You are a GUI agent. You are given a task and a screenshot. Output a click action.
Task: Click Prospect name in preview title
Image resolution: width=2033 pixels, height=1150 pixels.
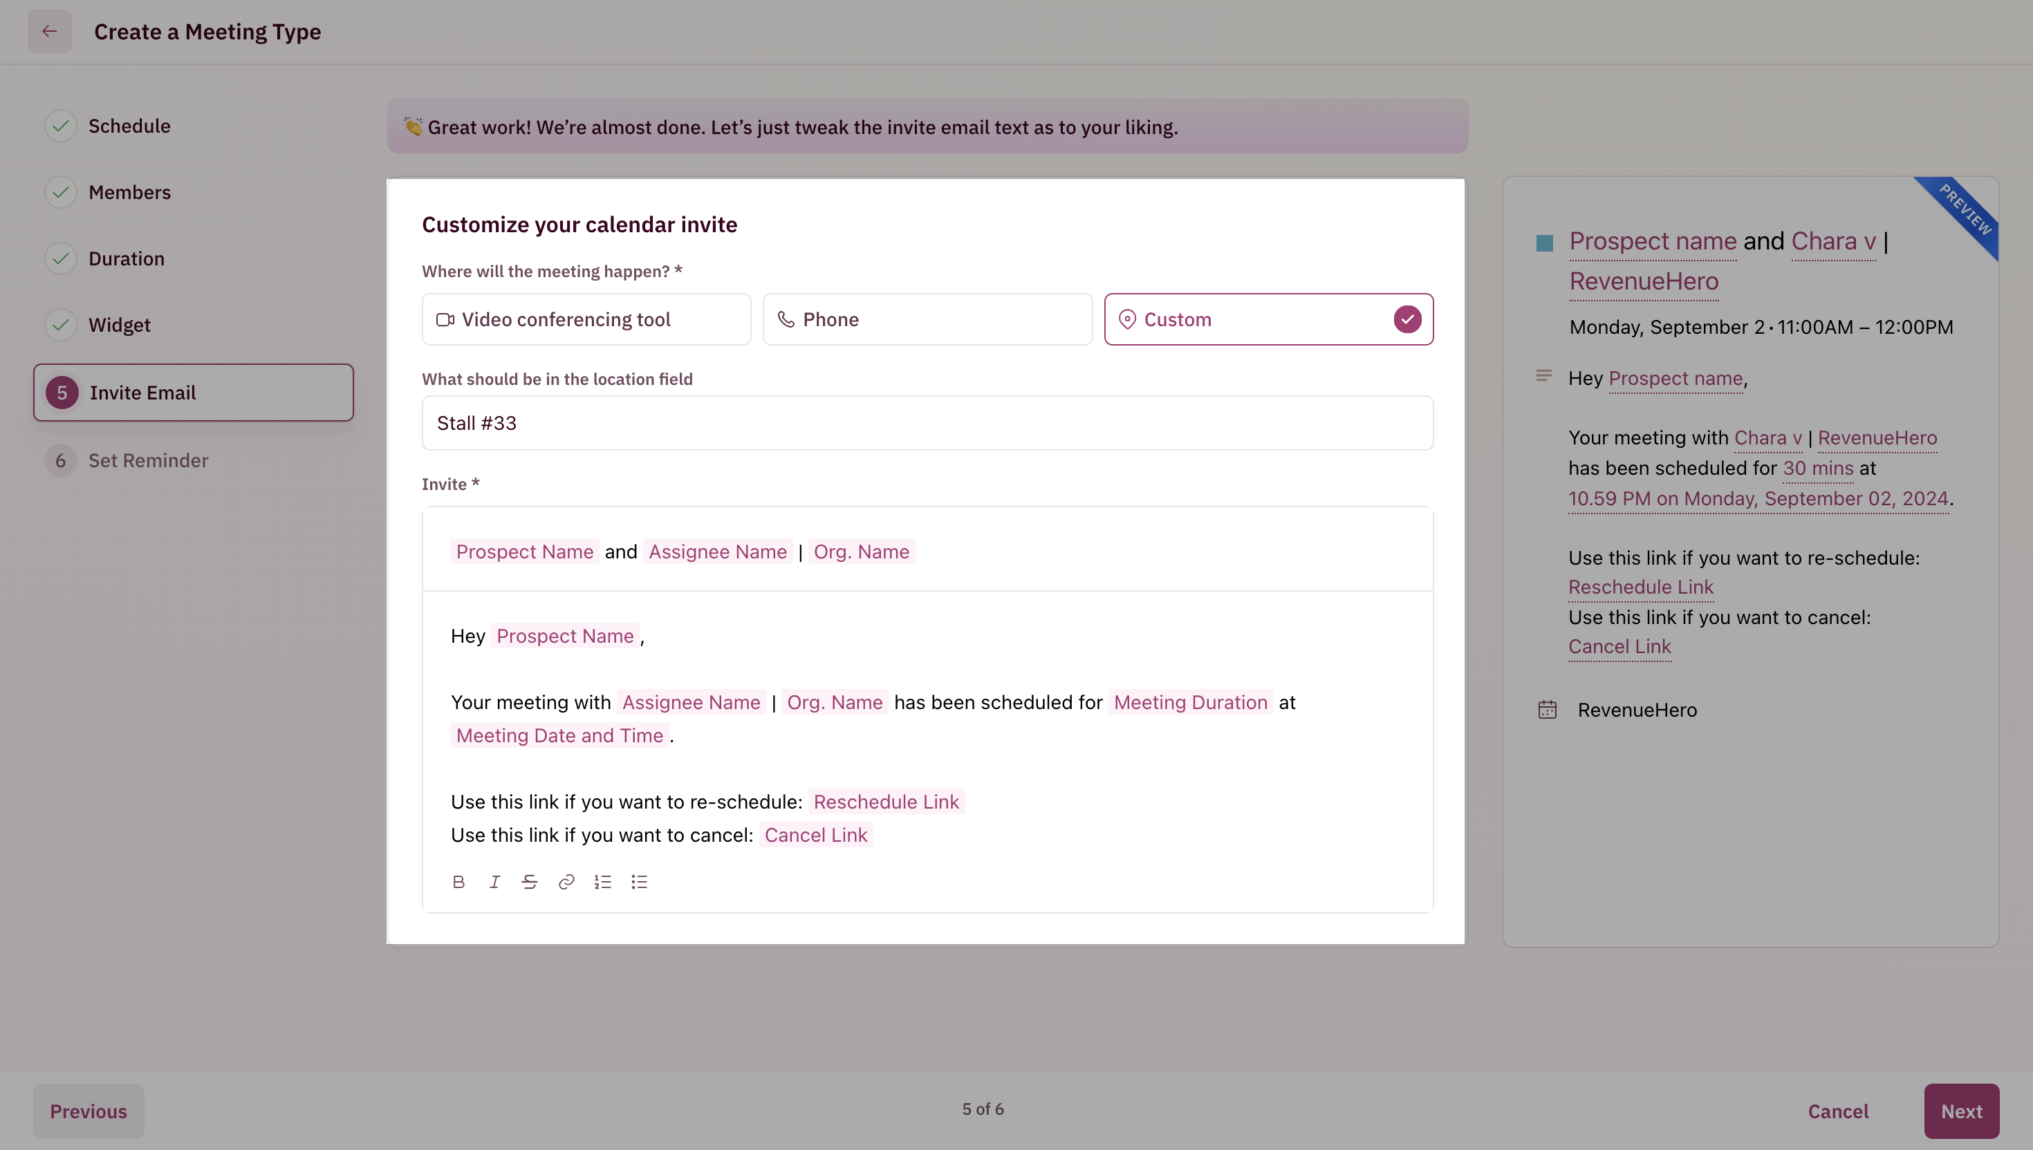click(1653, 241)
